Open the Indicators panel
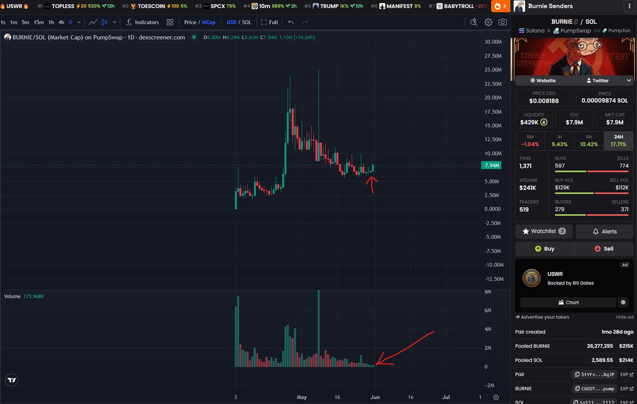637x404 pixels. point(142,22)
